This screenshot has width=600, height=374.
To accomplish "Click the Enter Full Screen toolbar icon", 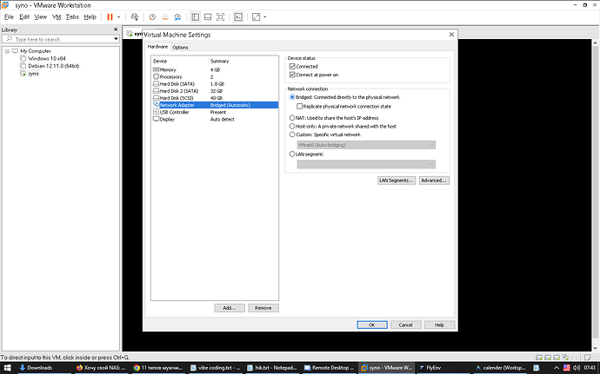I will tap(220, 16).
